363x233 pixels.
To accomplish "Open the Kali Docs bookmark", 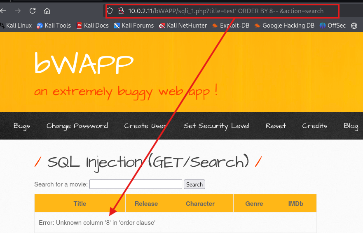I will [92, 26].
